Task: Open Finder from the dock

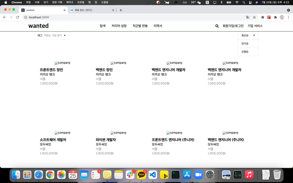Action: coord(16,175)
